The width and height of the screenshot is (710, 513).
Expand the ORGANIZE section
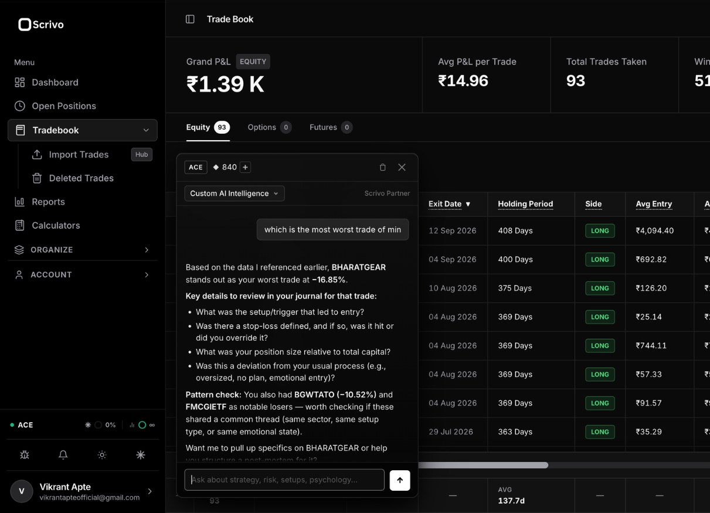(x=83, y=250)
